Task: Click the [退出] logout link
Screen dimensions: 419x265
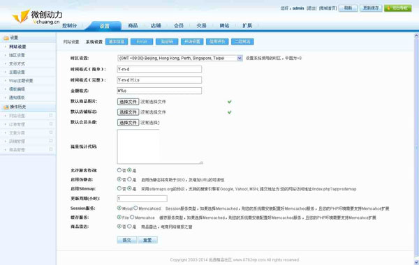Action: pos(311,8)
